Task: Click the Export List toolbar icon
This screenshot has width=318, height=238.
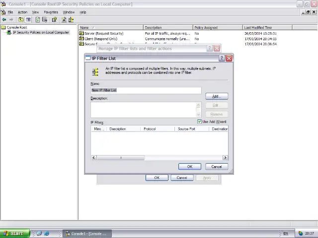Action: click(45, 20)
